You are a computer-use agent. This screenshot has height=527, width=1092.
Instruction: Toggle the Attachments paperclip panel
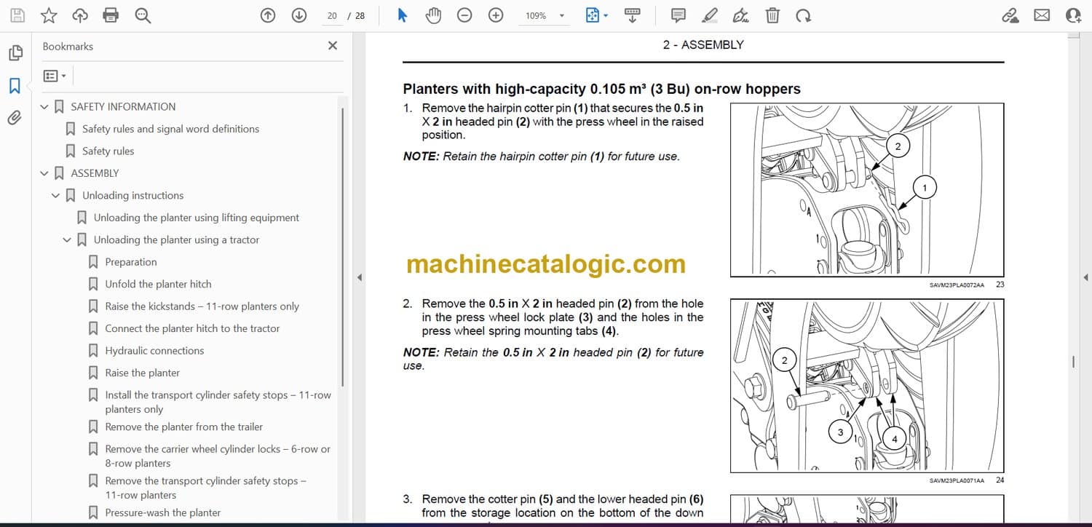(15, 118)
